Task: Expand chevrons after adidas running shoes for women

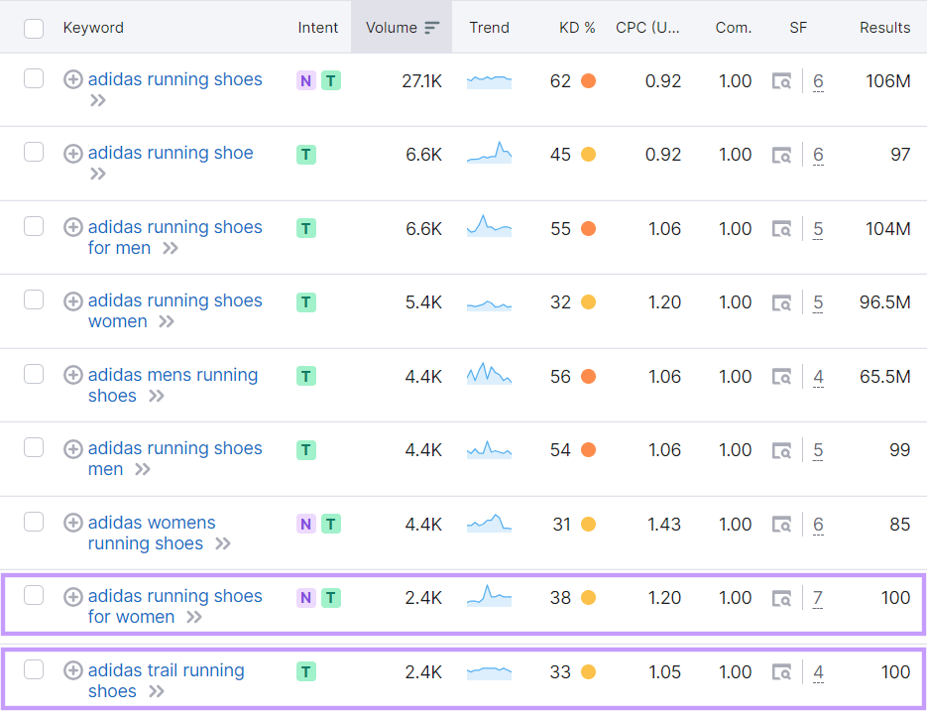Action: (194, 618)
